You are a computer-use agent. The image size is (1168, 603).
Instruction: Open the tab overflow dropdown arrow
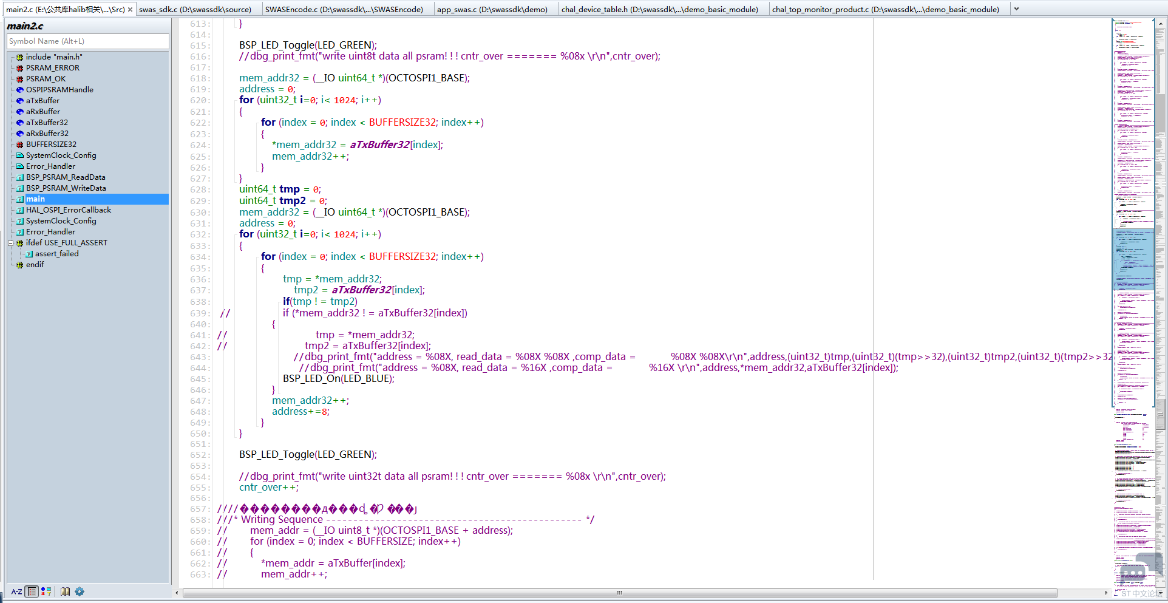(1016, 10)
